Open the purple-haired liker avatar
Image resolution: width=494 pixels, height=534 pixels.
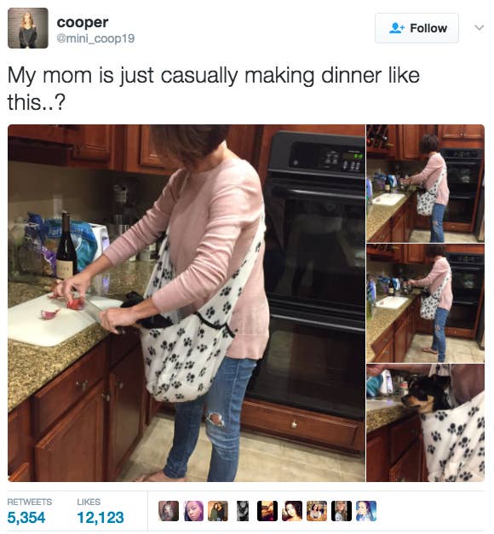[193, 511]
